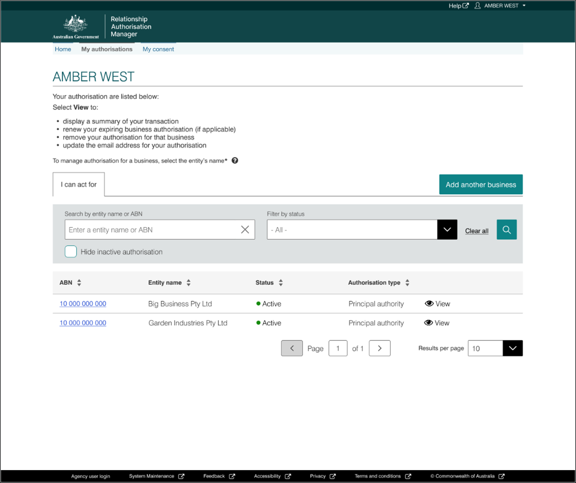
Task: Clear the entity name search field with X
Action: click(x=245, y=230)
